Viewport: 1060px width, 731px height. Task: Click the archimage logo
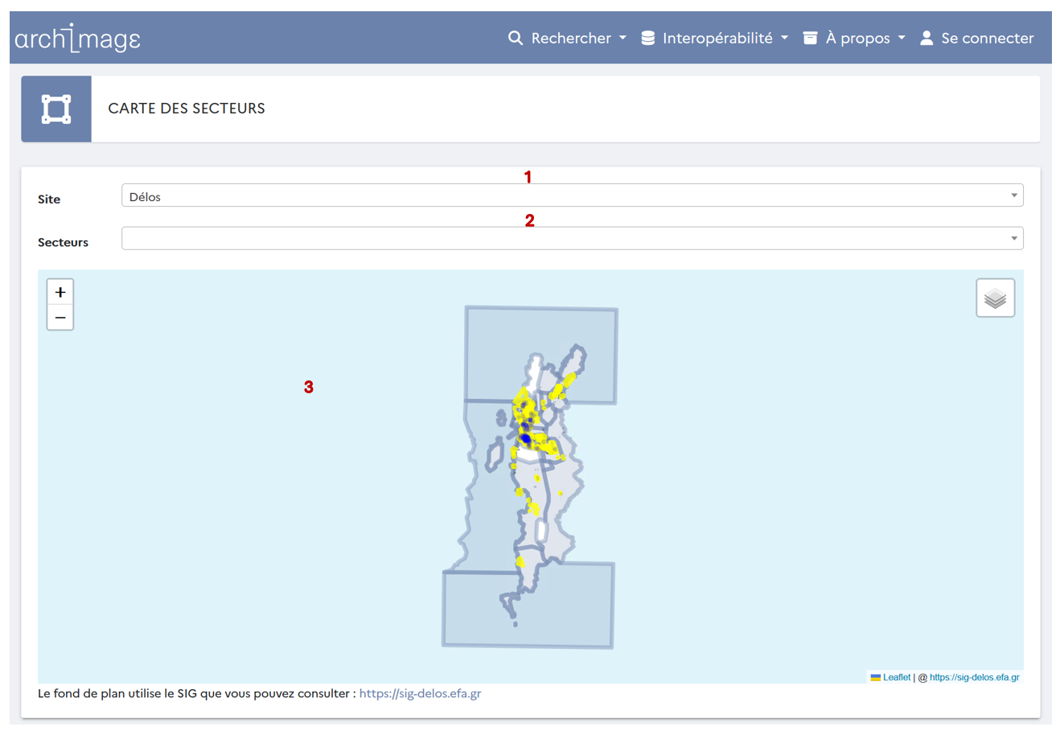(x=78, y=38)
